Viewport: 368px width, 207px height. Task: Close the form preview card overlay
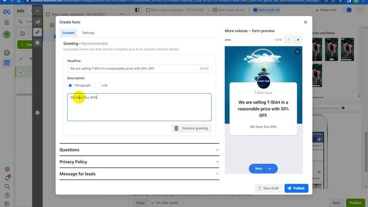coord(297,52)
